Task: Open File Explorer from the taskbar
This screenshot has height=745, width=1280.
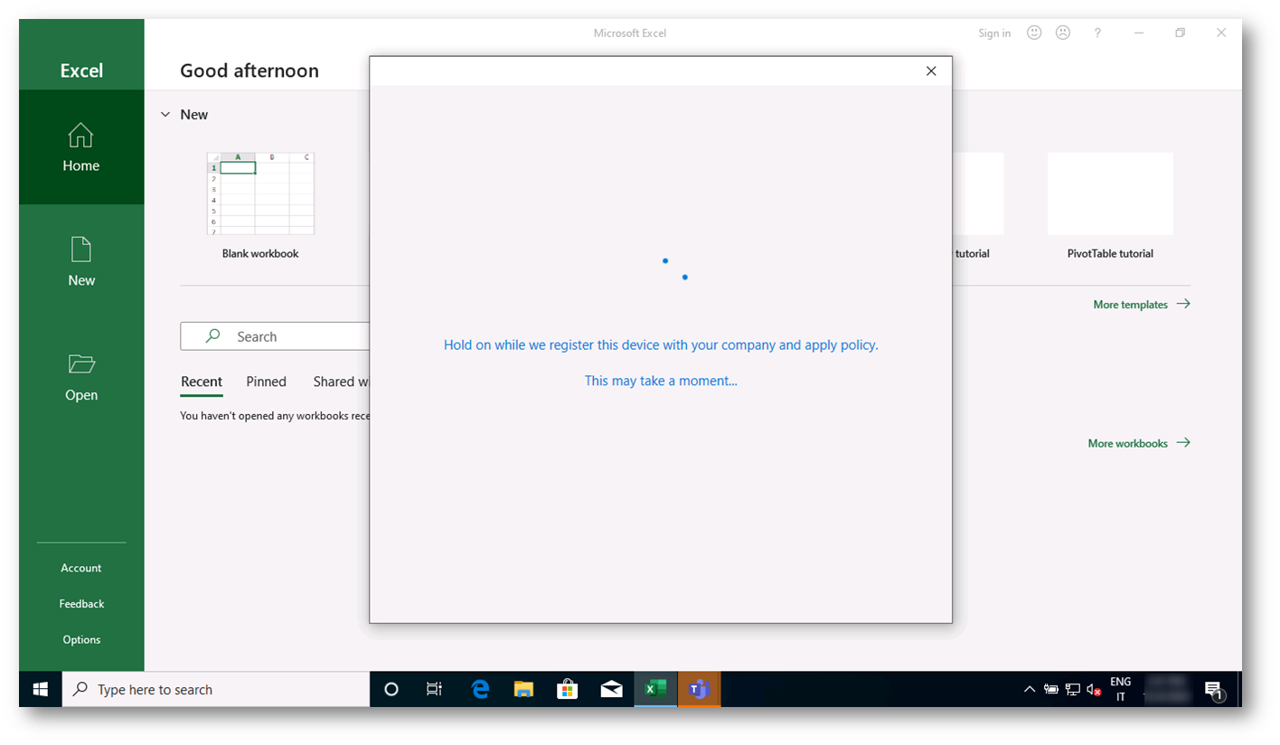Action: coord(523,689)
